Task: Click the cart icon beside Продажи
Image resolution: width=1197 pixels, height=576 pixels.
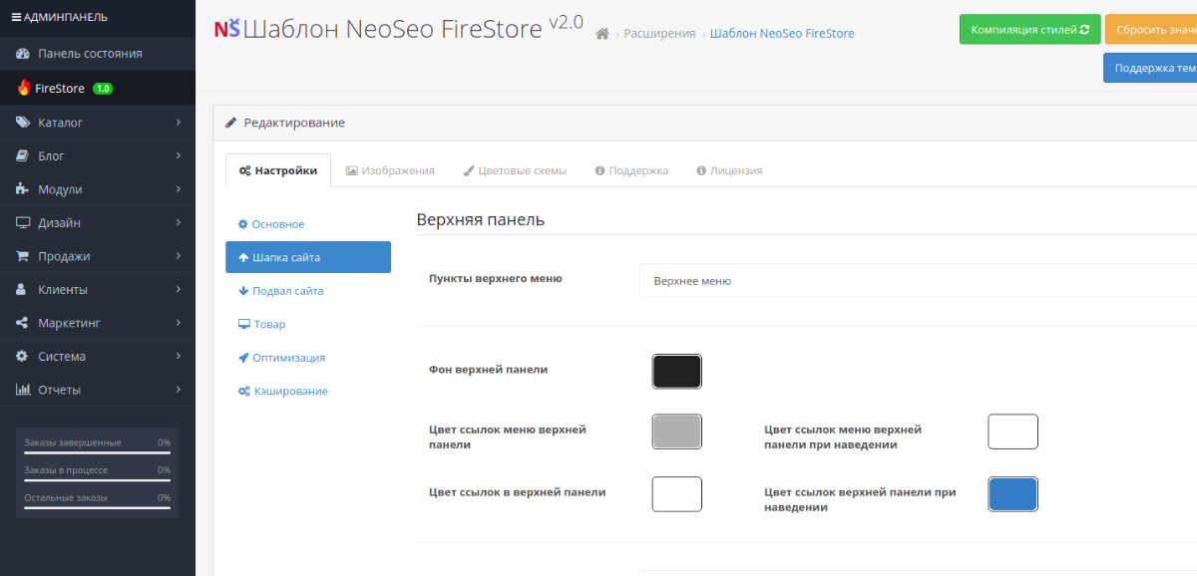Action: (x=23, y=256)
